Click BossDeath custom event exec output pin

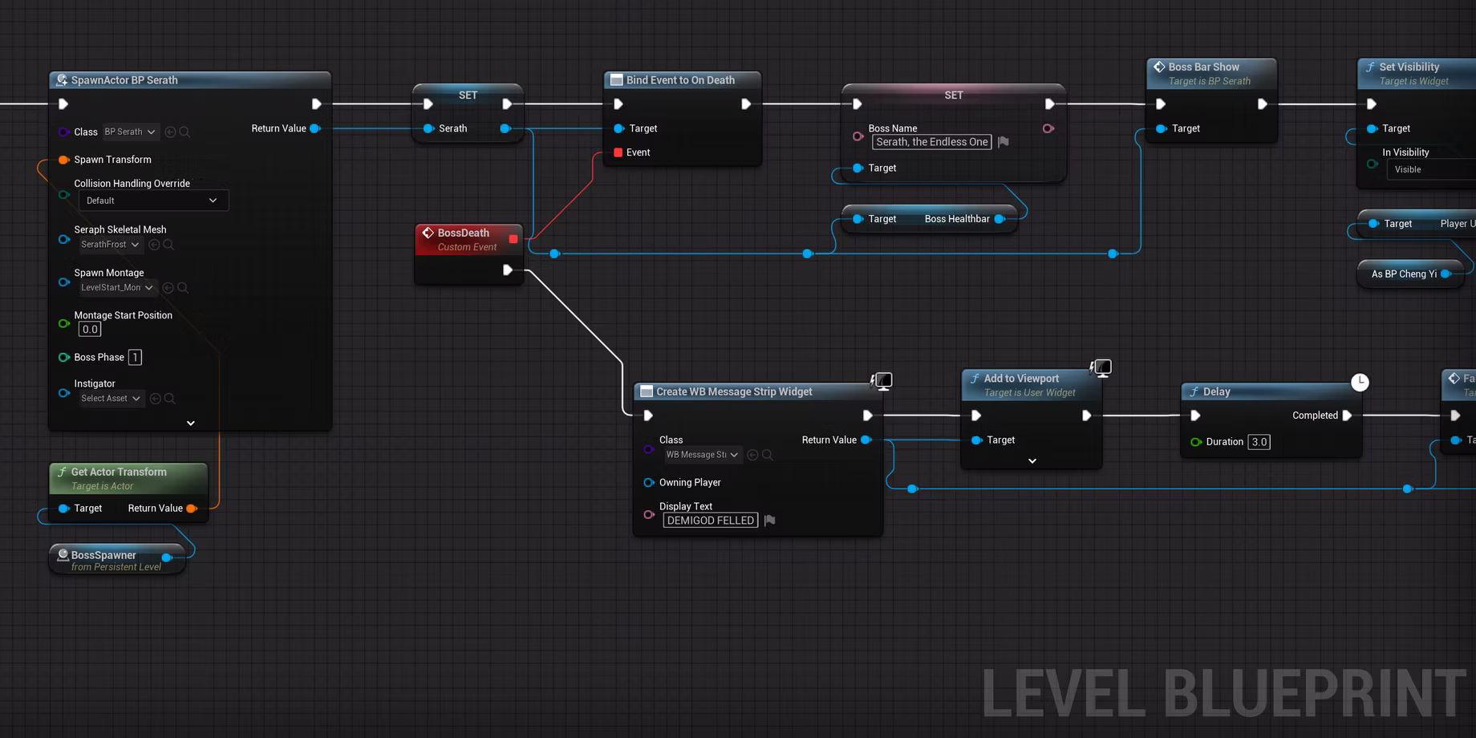pyautogui.click(x=507, y=270)
